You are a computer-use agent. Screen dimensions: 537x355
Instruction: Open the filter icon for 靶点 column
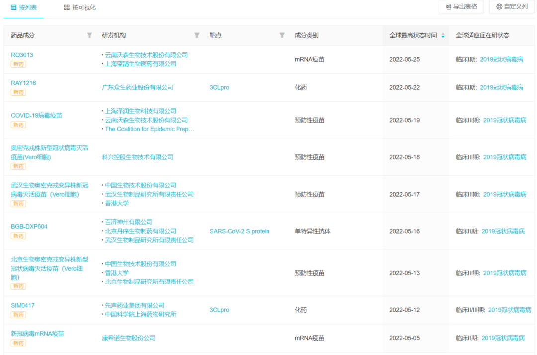pyautogui.click(x=282, y=35)
